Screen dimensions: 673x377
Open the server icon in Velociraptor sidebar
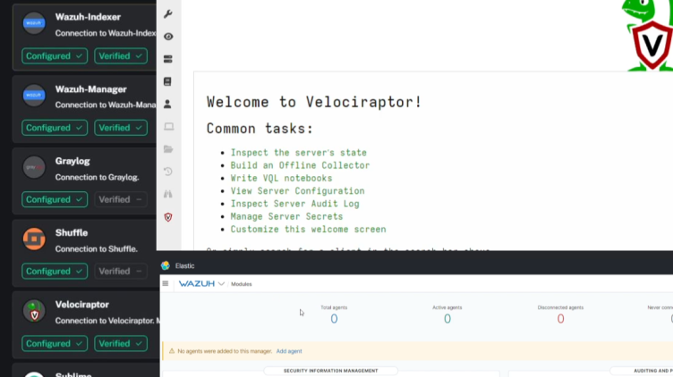coord(168,59)
